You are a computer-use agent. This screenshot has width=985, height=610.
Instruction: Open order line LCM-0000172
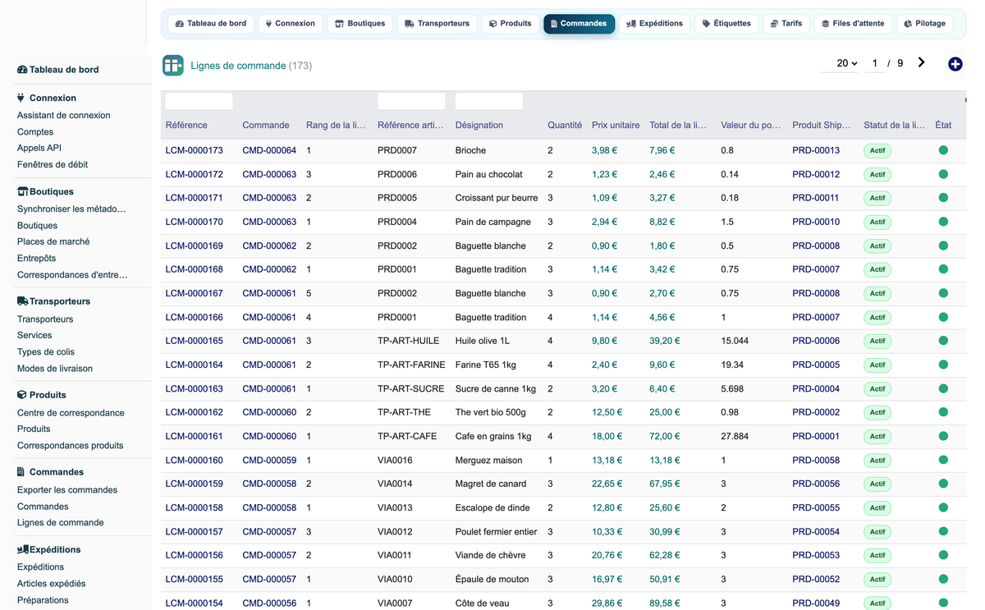pyautogui.click(x=194, y=174)
